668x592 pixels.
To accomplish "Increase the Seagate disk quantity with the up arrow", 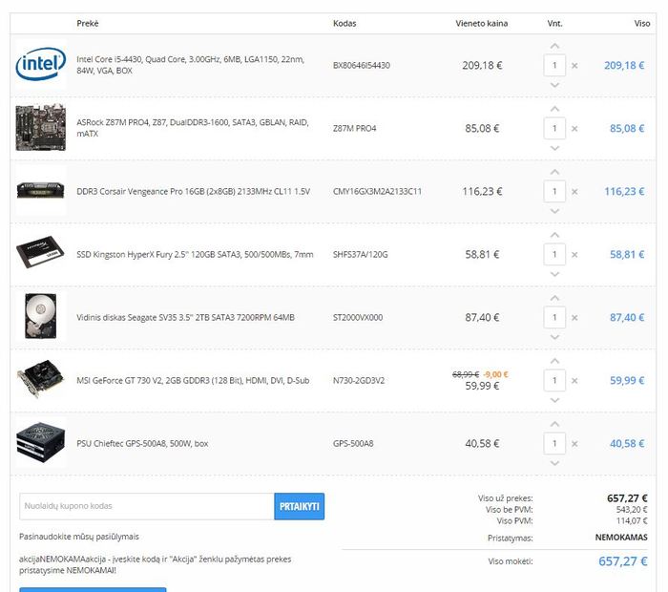I will point(554,298).
